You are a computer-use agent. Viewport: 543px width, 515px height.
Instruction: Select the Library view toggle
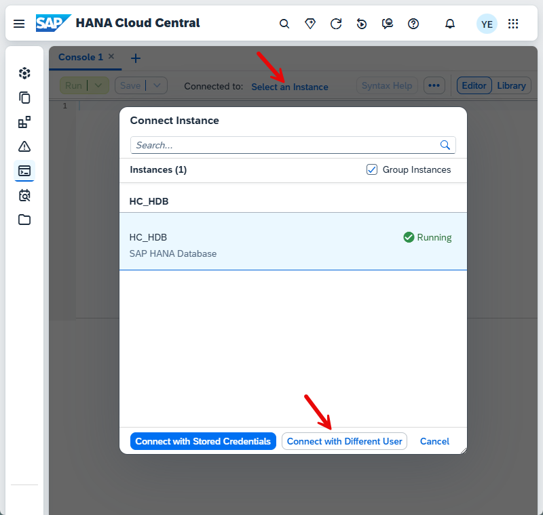511,85
